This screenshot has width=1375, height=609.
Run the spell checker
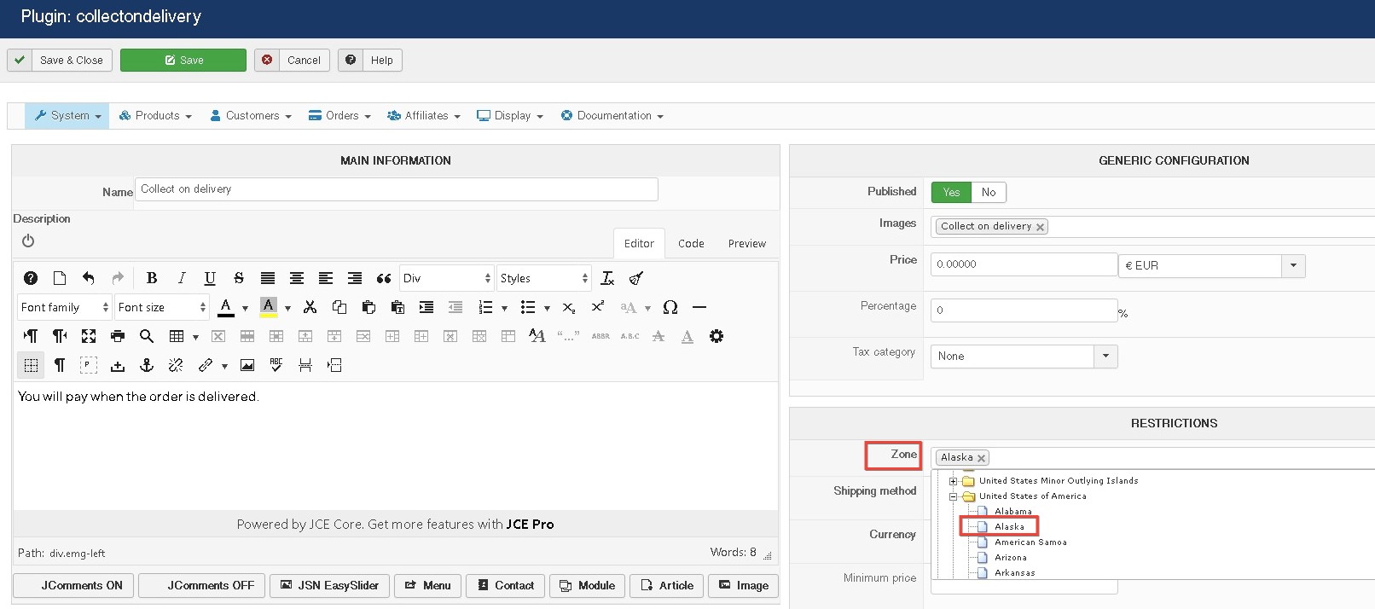pos(276,365)
